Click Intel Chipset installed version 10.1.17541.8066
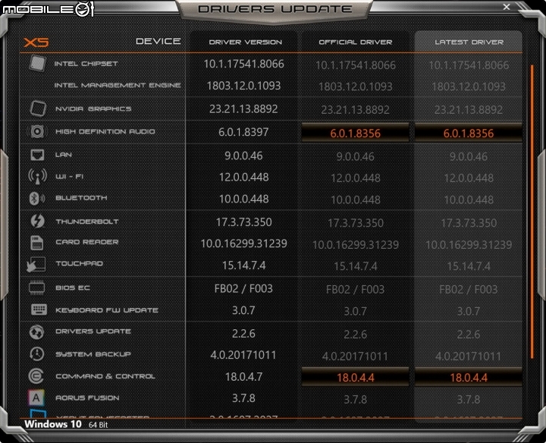Viewport: 546px width, 443px height. [x=243, y=64]
